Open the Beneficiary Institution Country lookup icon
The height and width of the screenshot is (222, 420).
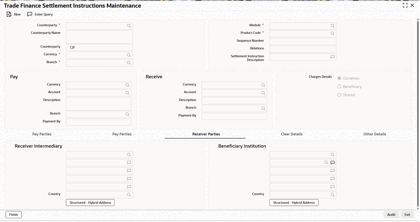tap(332, 195)
